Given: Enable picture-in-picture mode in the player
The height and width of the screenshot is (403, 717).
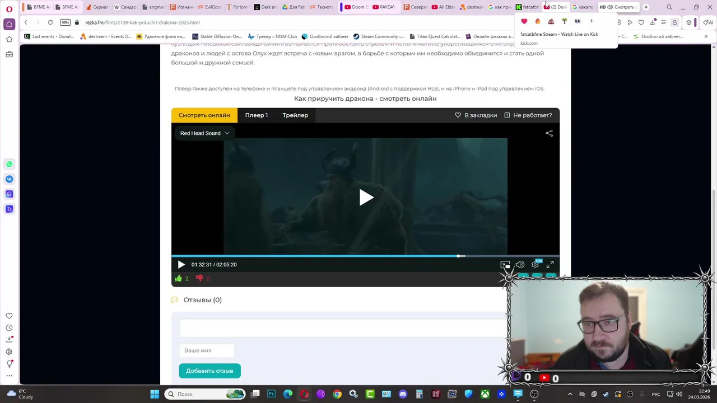Looking at the screenshot, I should (x=505, y=265).
